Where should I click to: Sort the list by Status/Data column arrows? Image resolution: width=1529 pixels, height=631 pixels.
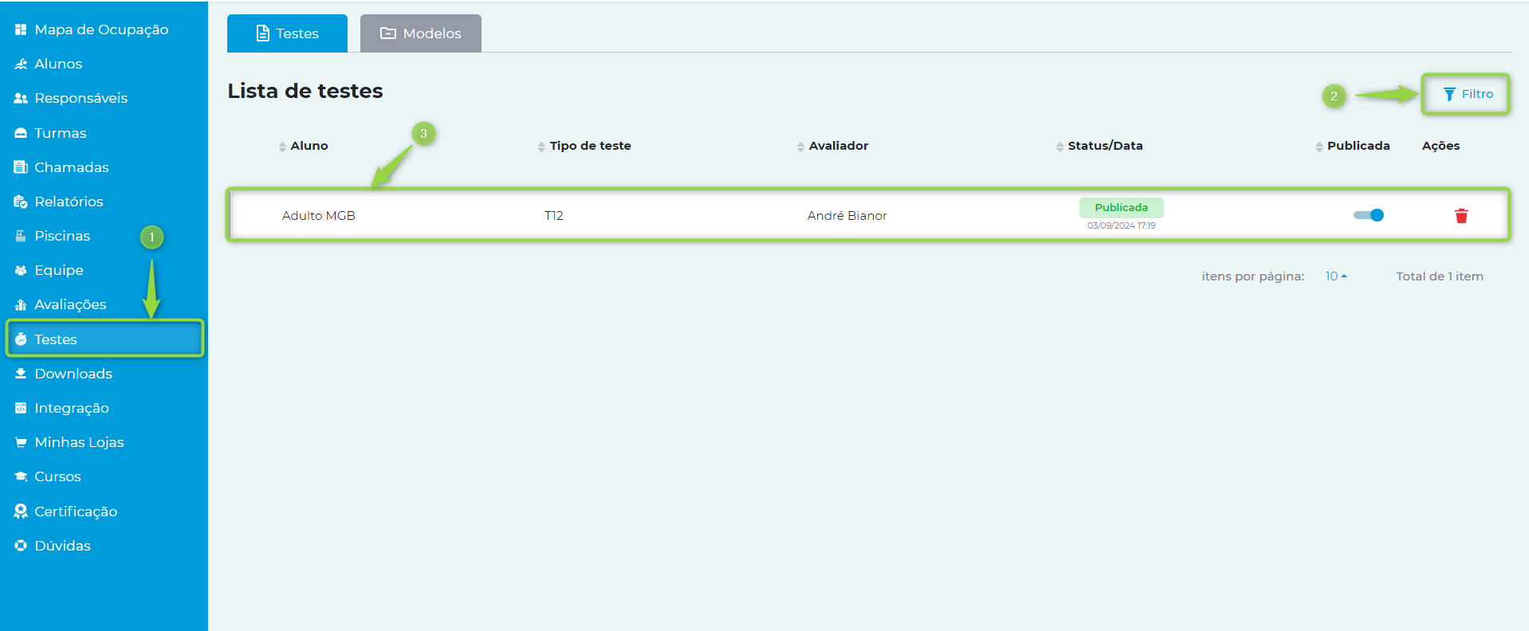click(1059, 147)
